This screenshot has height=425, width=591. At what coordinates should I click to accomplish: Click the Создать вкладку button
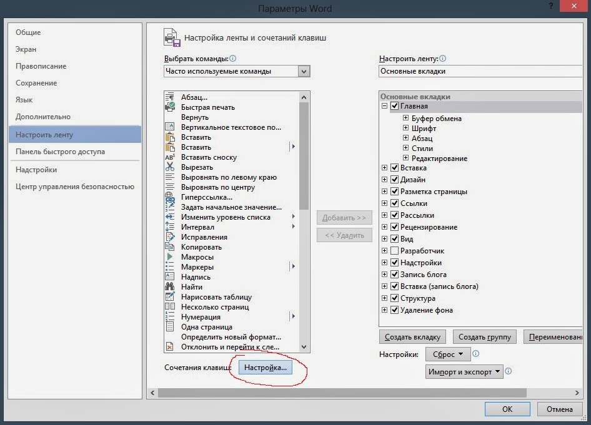pyautogui.click(x=412, y=337)
